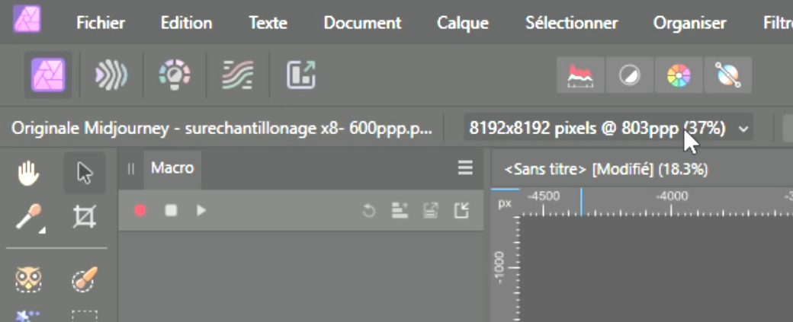The image size is (793, 322).
Task: Select the owl icon selection tool
Action: pos(29,280)
